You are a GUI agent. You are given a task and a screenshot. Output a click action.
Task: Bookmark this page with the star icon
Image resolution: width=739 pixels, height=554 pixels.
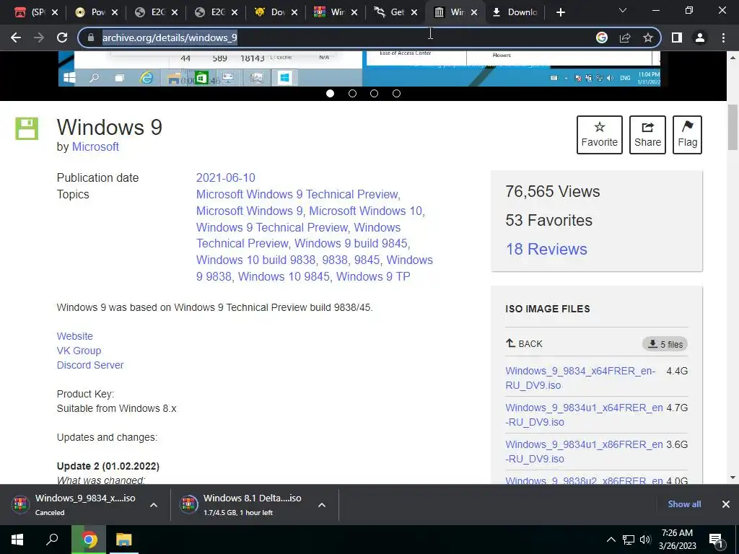pos(648,38)
